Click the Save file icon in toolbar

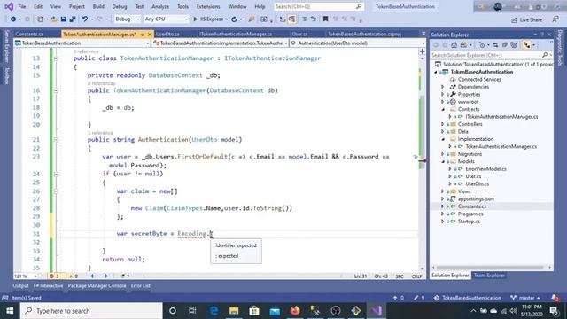pos(63,19)
